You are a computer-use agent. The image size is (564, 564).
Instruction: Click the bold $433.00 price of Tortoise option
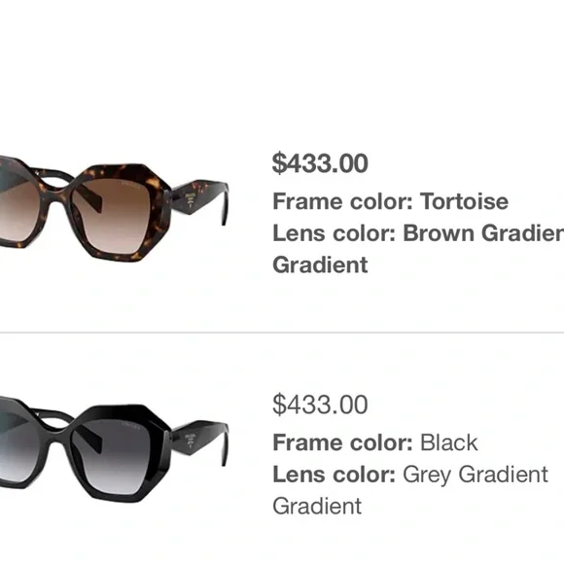point(320,163)
